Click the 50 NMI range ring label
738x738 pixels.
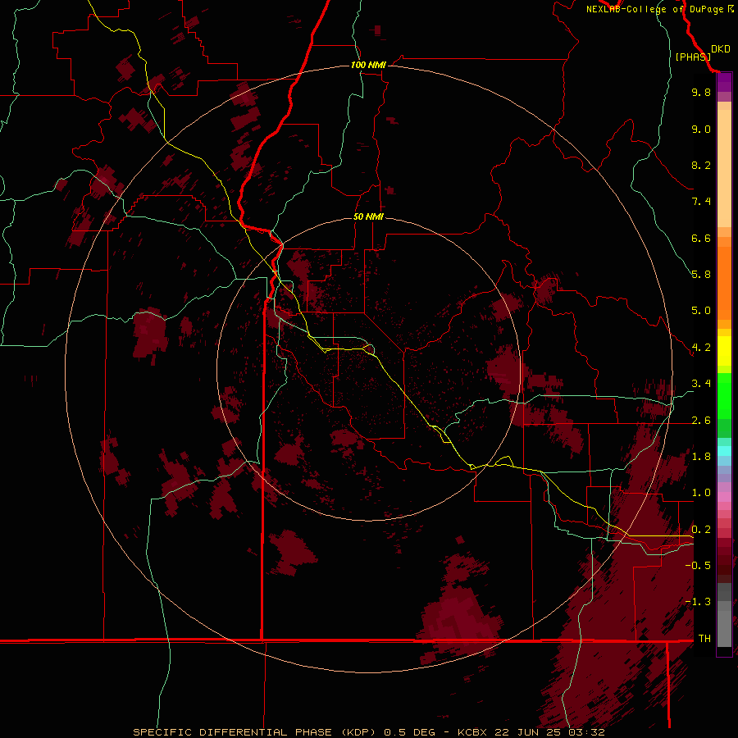(x=368, y=216)
